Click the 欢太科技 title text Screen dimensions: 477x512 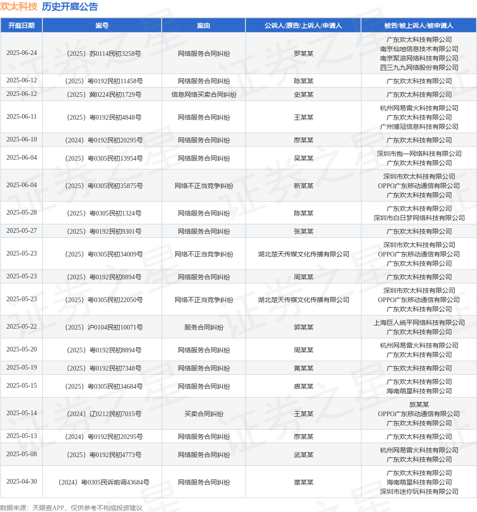(x=19, y=7)
